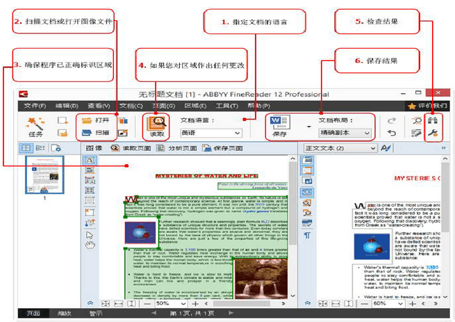455x322 pixels.
Task: Open the 文档(C) menu
Action: coord(131,106)
